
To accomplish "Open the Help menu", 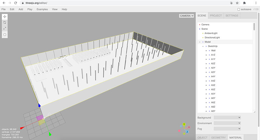I will pyautogui.click(x=64, y=9).
